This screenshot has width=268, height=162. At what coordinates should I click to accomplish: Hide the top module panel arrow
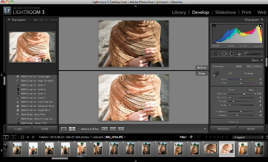pos(136,6)
